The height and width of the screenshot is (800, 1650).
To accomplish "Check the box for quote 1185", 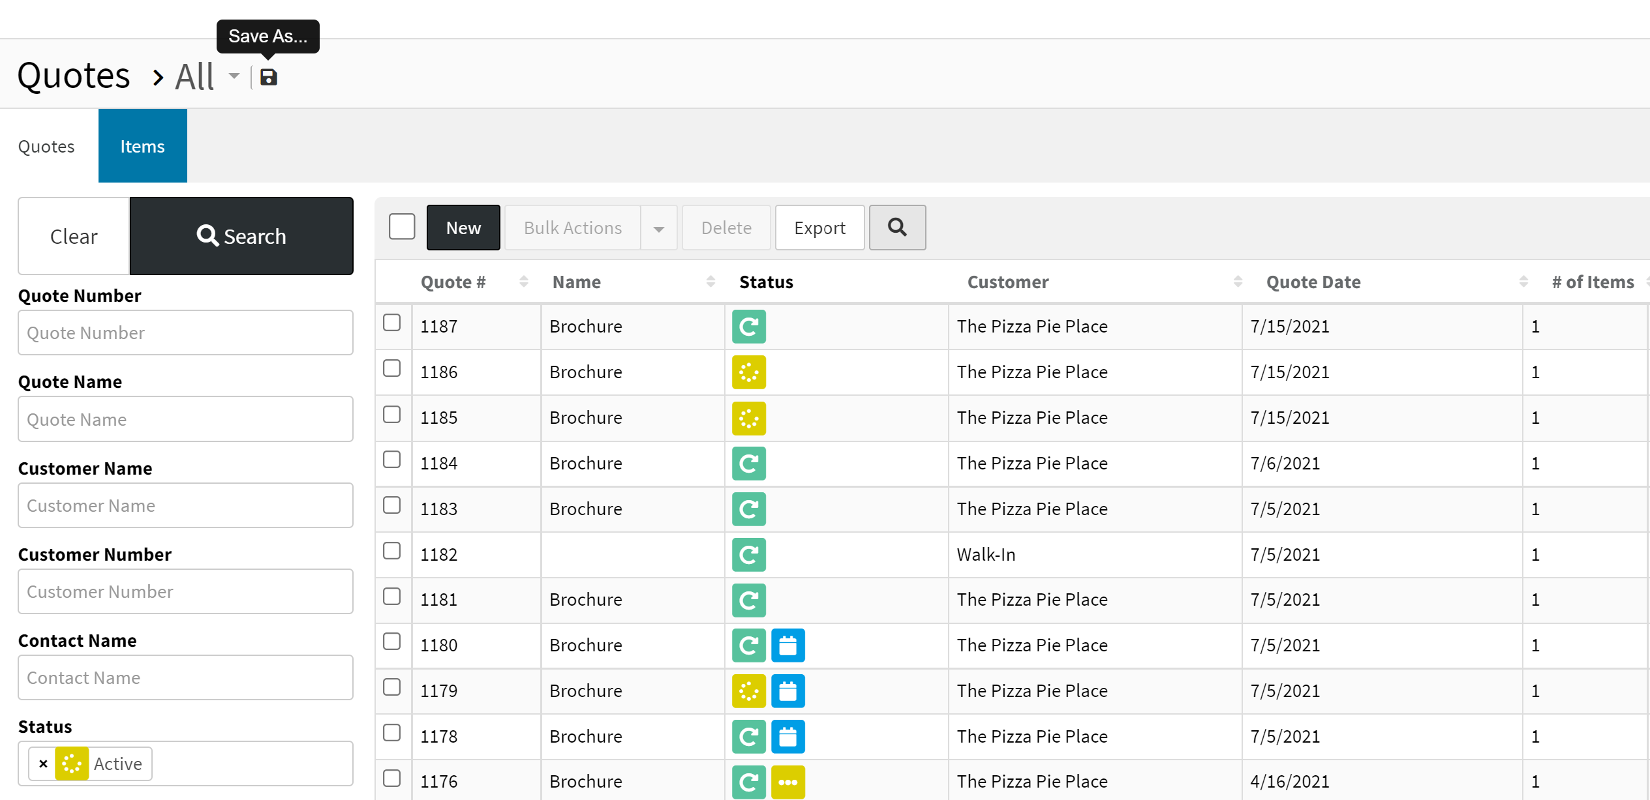I will click(391, 415).
